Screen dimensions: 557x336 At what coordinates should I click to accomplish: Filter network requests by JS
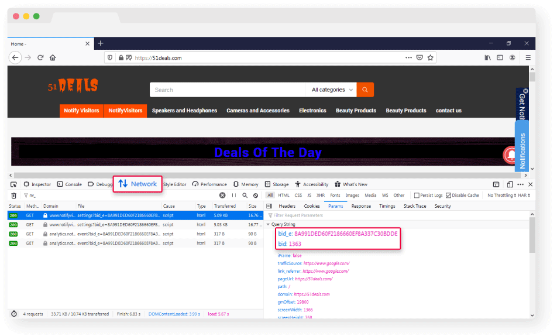pos(309,195)
